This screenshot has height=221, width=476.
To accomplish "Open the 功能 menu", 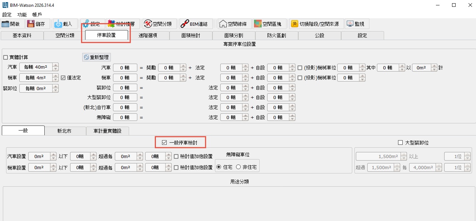I will click(x=22, y=15).
